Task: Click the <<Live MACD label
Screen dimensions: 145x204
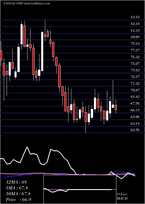Action: tap(122, 196)
